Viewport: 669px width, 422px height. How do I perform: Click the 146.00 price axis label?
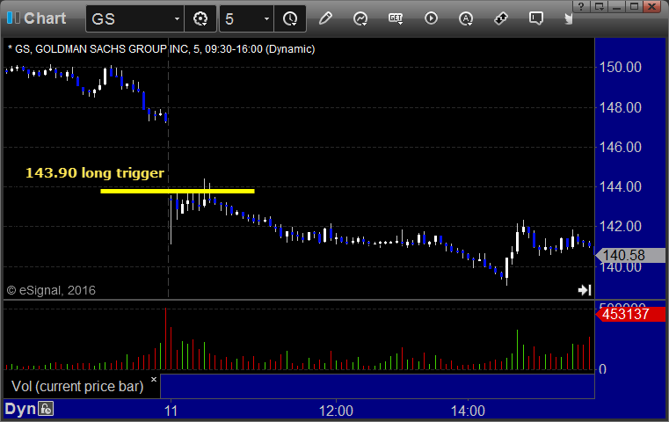[621, 147]
